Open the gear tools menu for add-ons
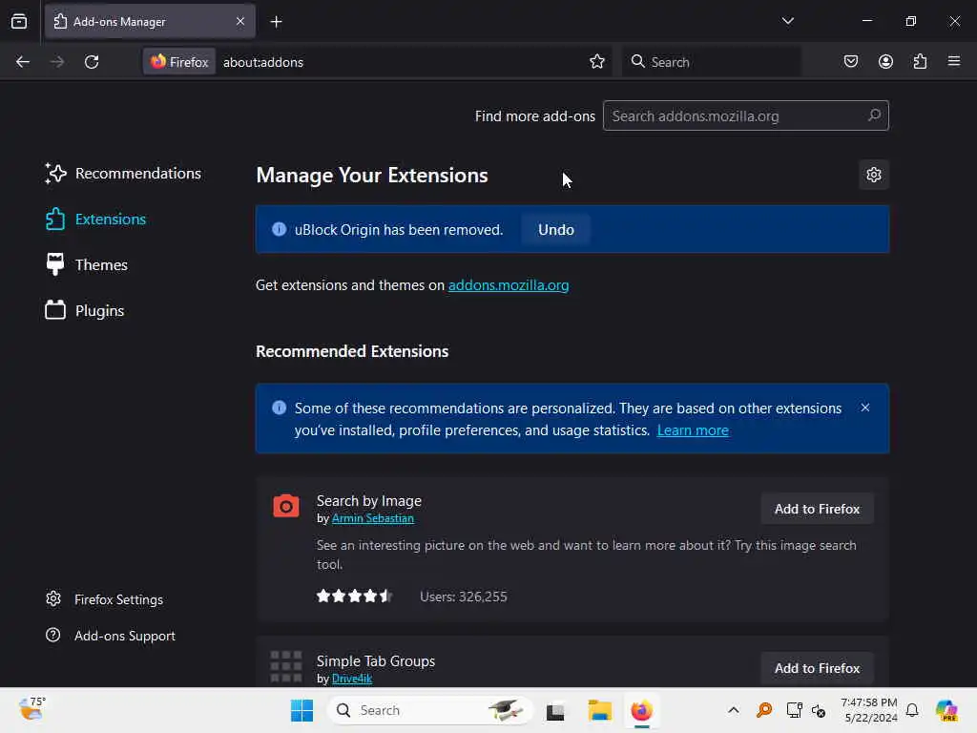The width and height of the screenshot is (977, 733). click(874, 176)
